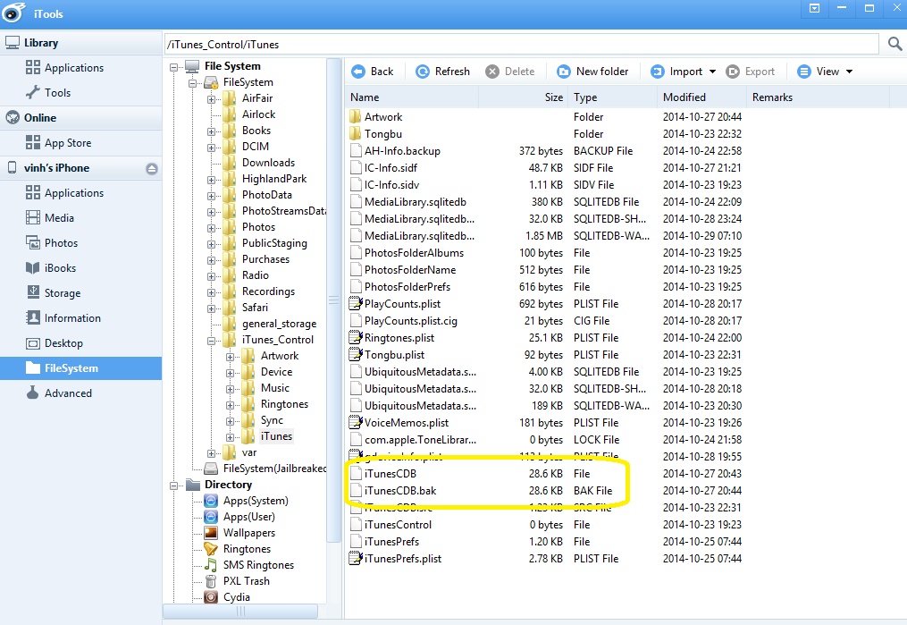The image size is (907, 625).
Task: Collapse the iTunes_Control tree node
Action: 212,341
